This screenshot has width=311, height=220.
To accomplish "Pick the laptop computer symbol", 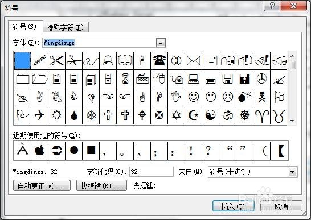I will [193, 78].
